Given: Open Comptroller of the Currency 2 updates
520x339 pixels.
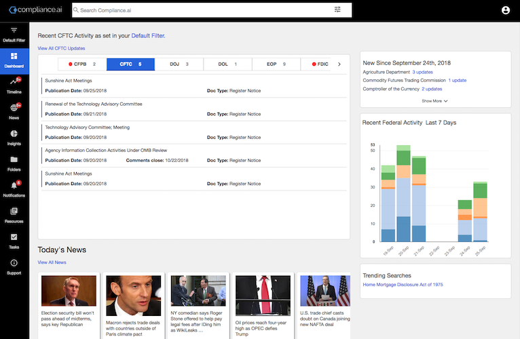Looking at the screenshot, I should point(432,89).
